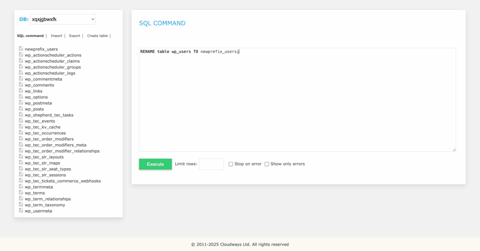
Task: View the wp_term_taxonomy table
Action: point(45,205)
